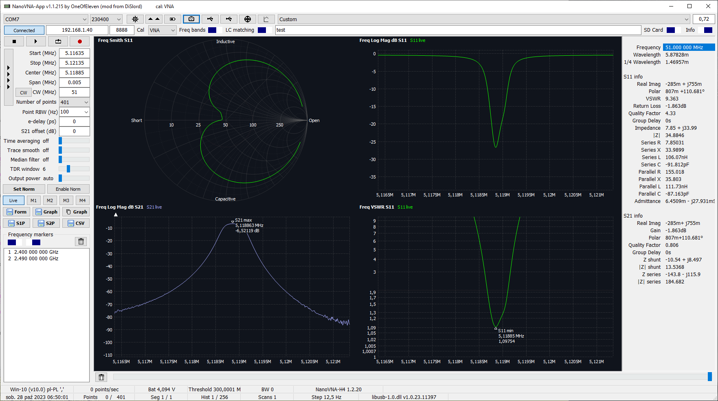Select the M1 memory tab
Viewport: 718px width, 401px height.
point(33,200)
